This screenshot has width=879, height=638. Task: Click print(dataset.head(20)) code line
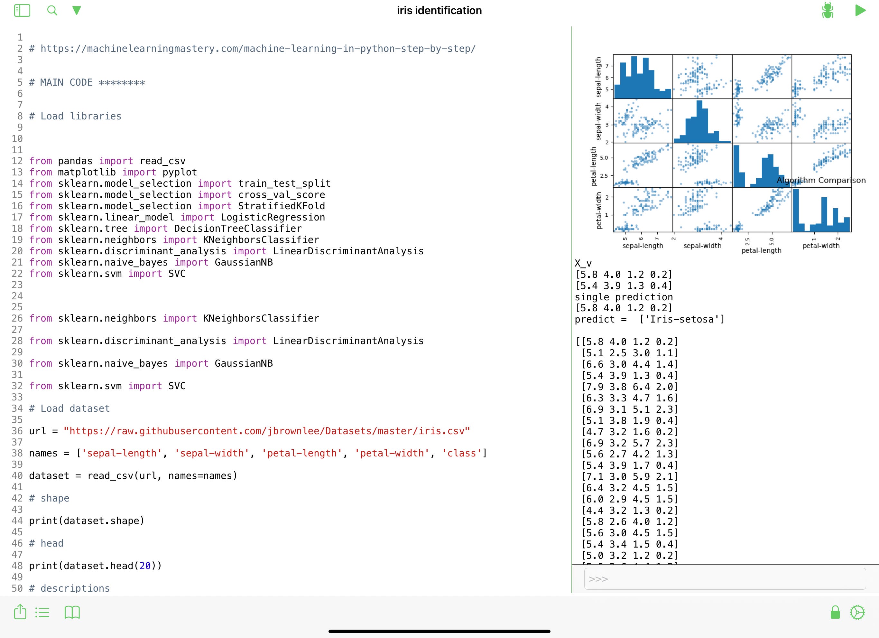(x=95, y=566)
